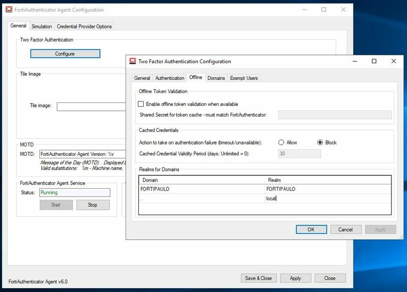The height and width of the screenshot is (292, 407).
Task: Click the Configure button
Action: pos(65,54)
